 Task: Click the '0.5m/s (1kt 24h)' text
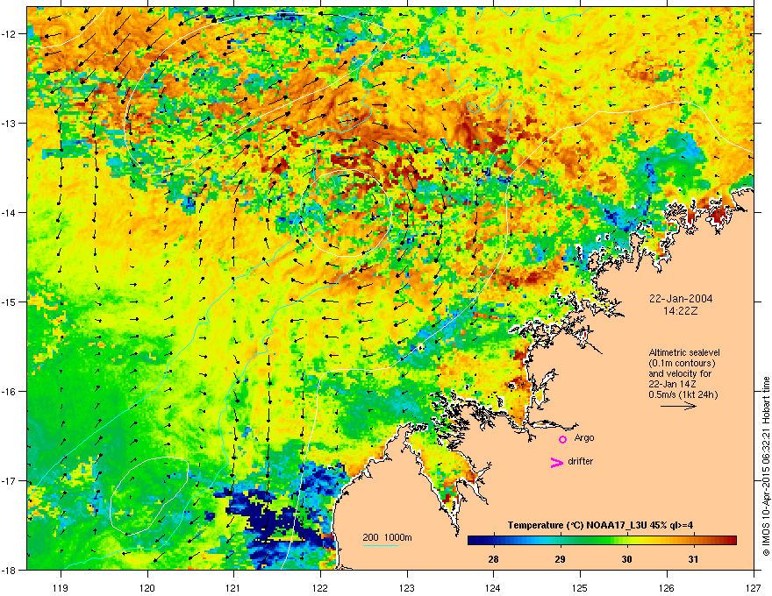(683, 394)
